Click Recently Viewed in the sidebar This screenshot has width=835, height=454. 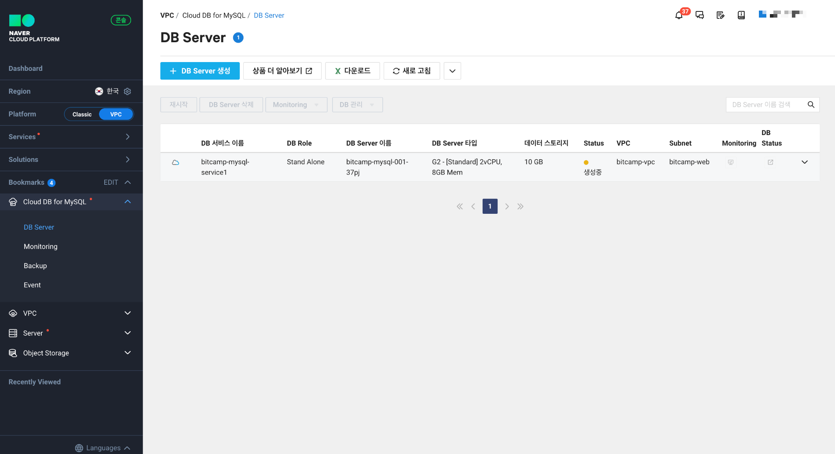pyautogui.click(x=35, y=382)
